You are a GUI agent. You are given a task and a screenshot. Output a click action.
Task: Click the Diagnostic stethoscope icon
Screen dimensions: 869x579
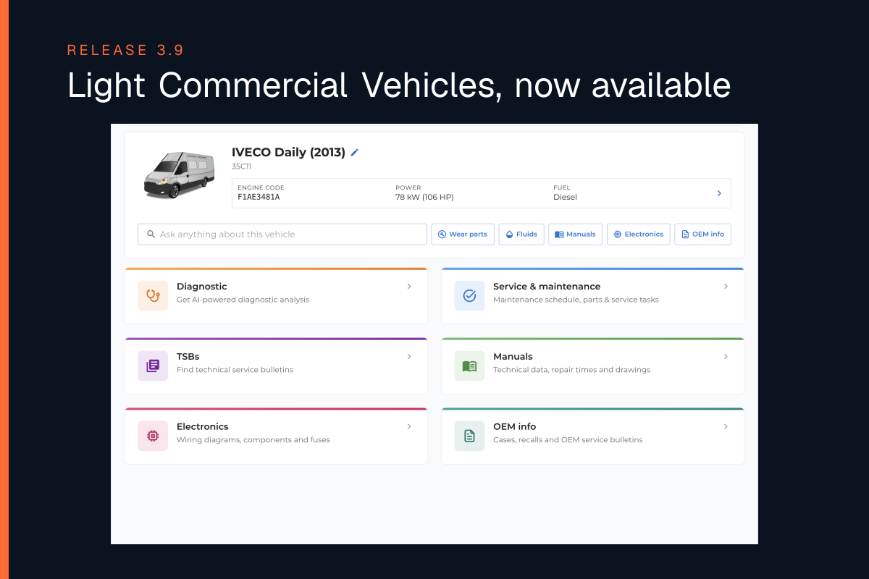[153, 295]
